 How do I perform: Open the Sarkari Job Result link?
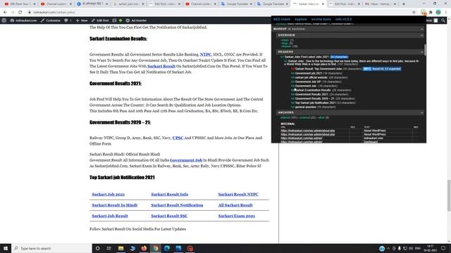[110, 216]
